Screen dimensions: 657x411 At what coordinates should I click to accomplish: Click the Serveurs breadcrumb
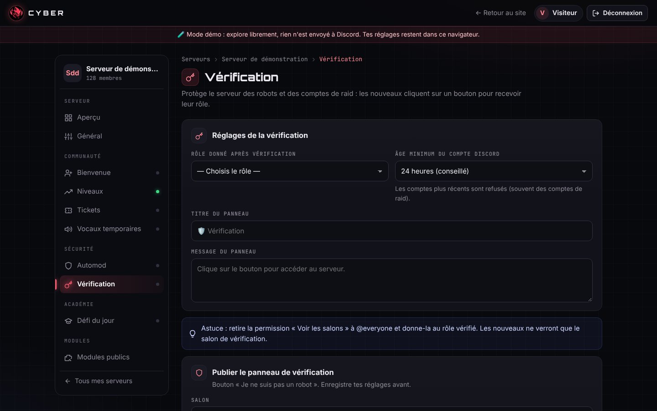(x=196, y=59)
